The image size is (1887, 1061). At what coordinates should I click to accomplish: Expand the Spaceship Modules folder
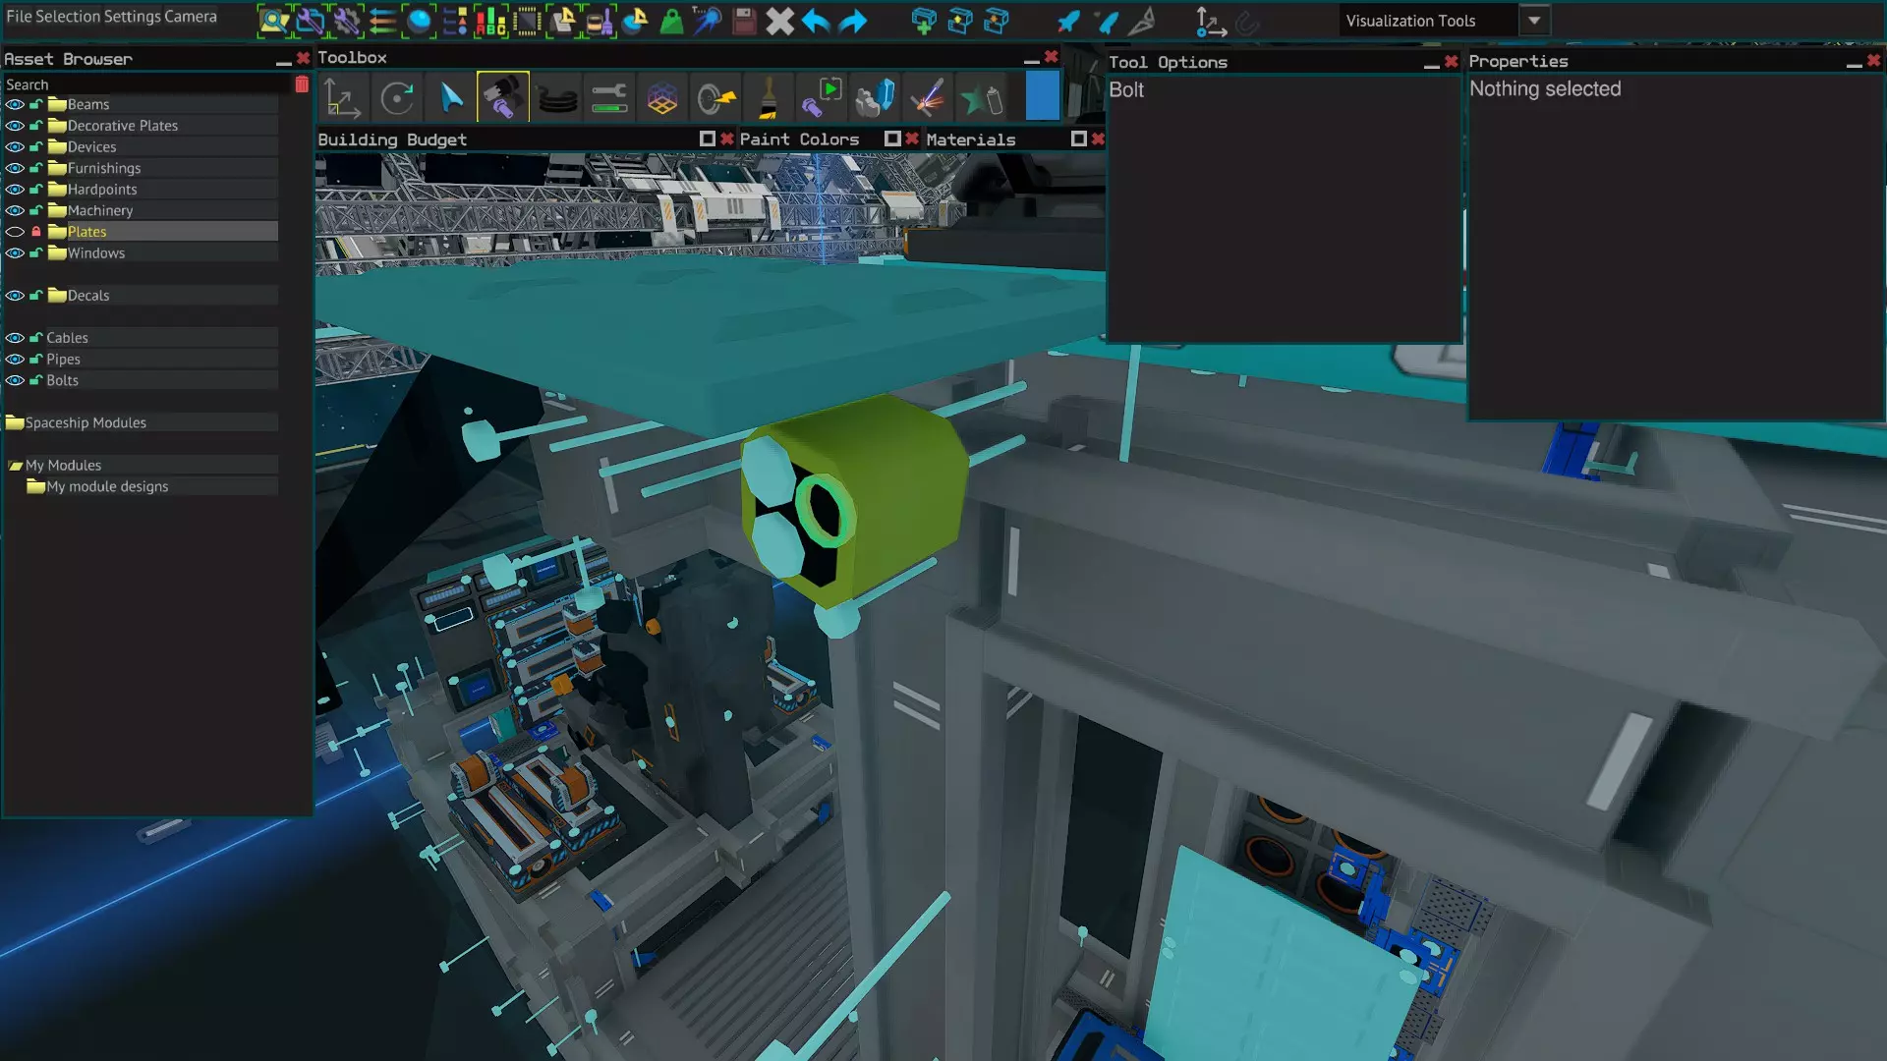(x=15, y=422)
